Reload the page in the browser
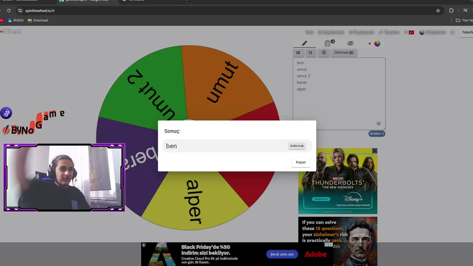Screen dimensions: 473x266 [8, 11]
